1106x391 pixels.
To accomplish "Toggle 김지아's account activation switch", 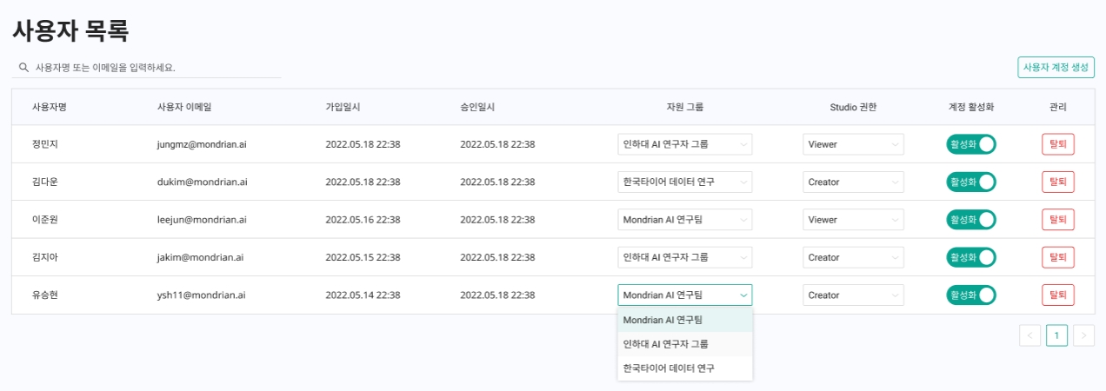I will pyautogui.click(x=970, y=257).
